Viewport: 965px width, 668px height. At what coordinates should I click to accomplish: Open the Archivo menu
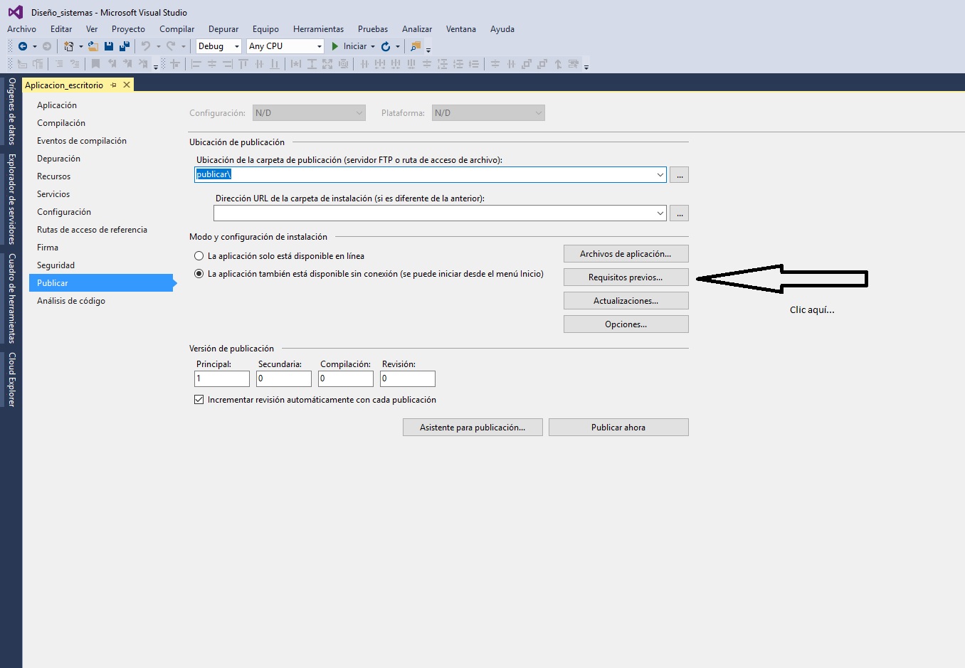[x=21, y=29]
